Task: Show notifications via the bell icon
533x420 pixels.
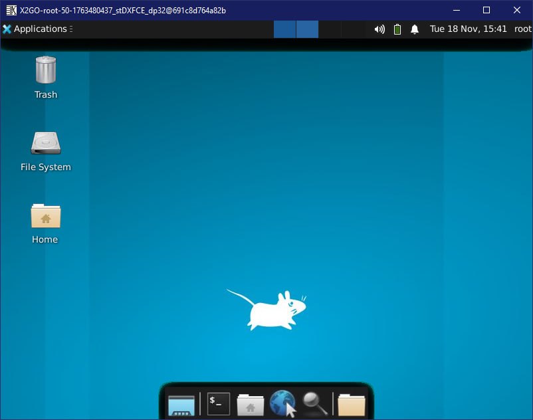Action: click(415, 29)
